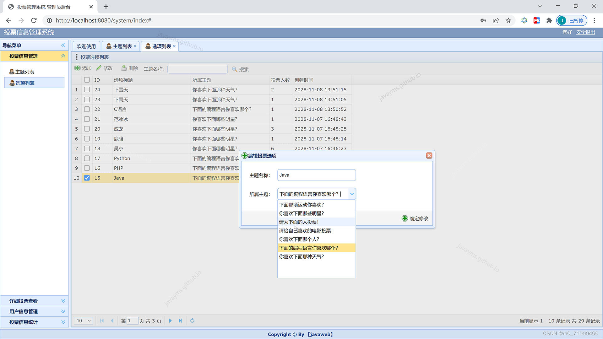Click the dialog 主题名称 field containing Java

[317, 175]
